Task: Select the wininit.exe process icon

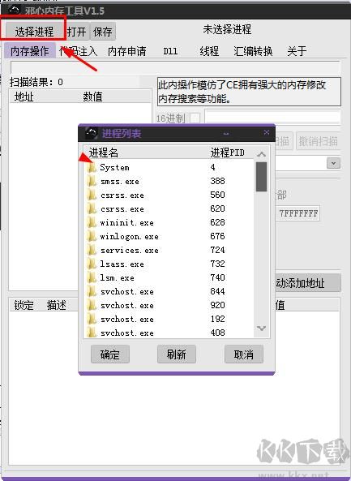Action: click(x=92, y=223)
